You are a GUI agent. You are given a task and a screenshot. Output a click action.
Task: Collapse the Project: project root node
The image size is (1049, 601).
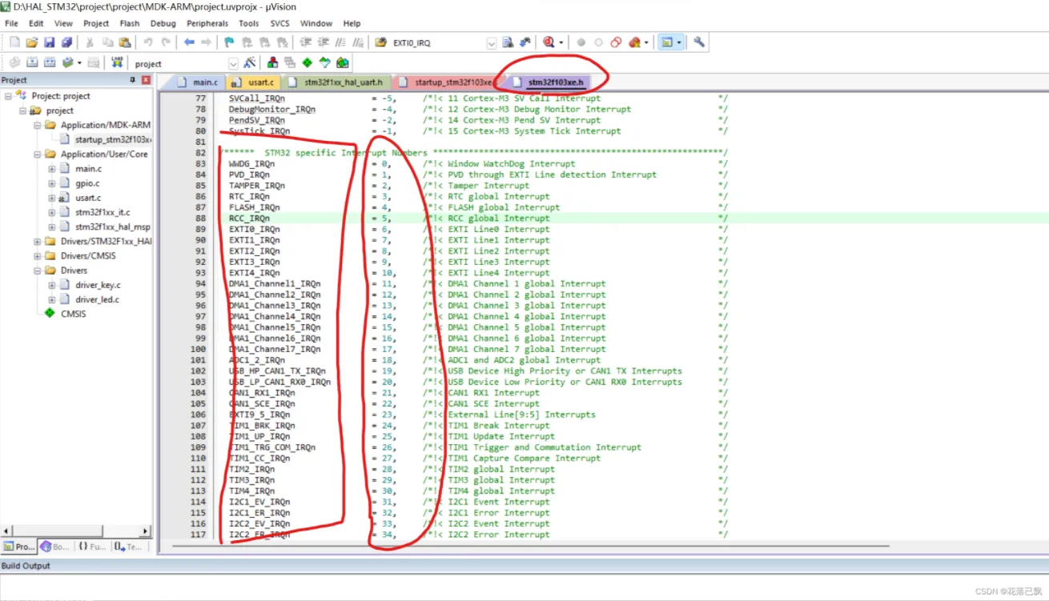click(x=8, y=96)
